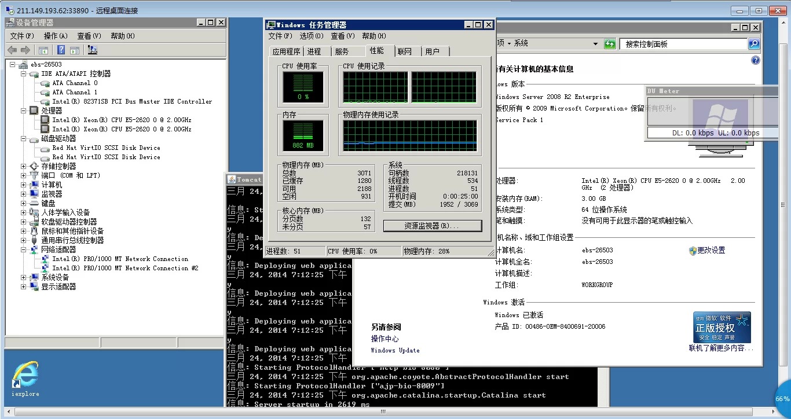This screenshot has width=791, height=419.
Task: Click the shield icon beside 更改设置
Action: [693, 251]
